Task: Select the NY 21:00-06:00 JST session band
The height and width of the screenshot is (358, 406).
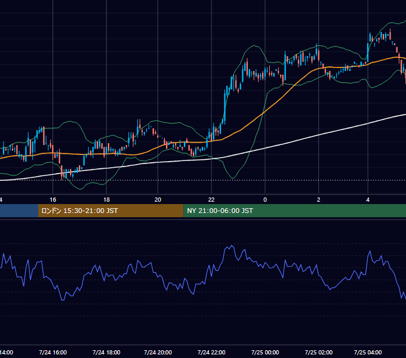Action: tap(295, 211)
